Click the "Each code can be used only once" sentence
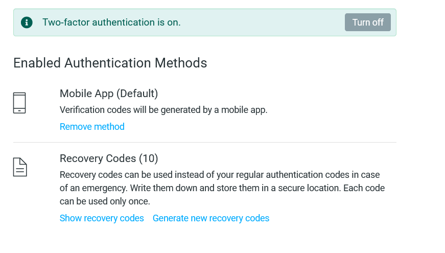 [364, 188]
